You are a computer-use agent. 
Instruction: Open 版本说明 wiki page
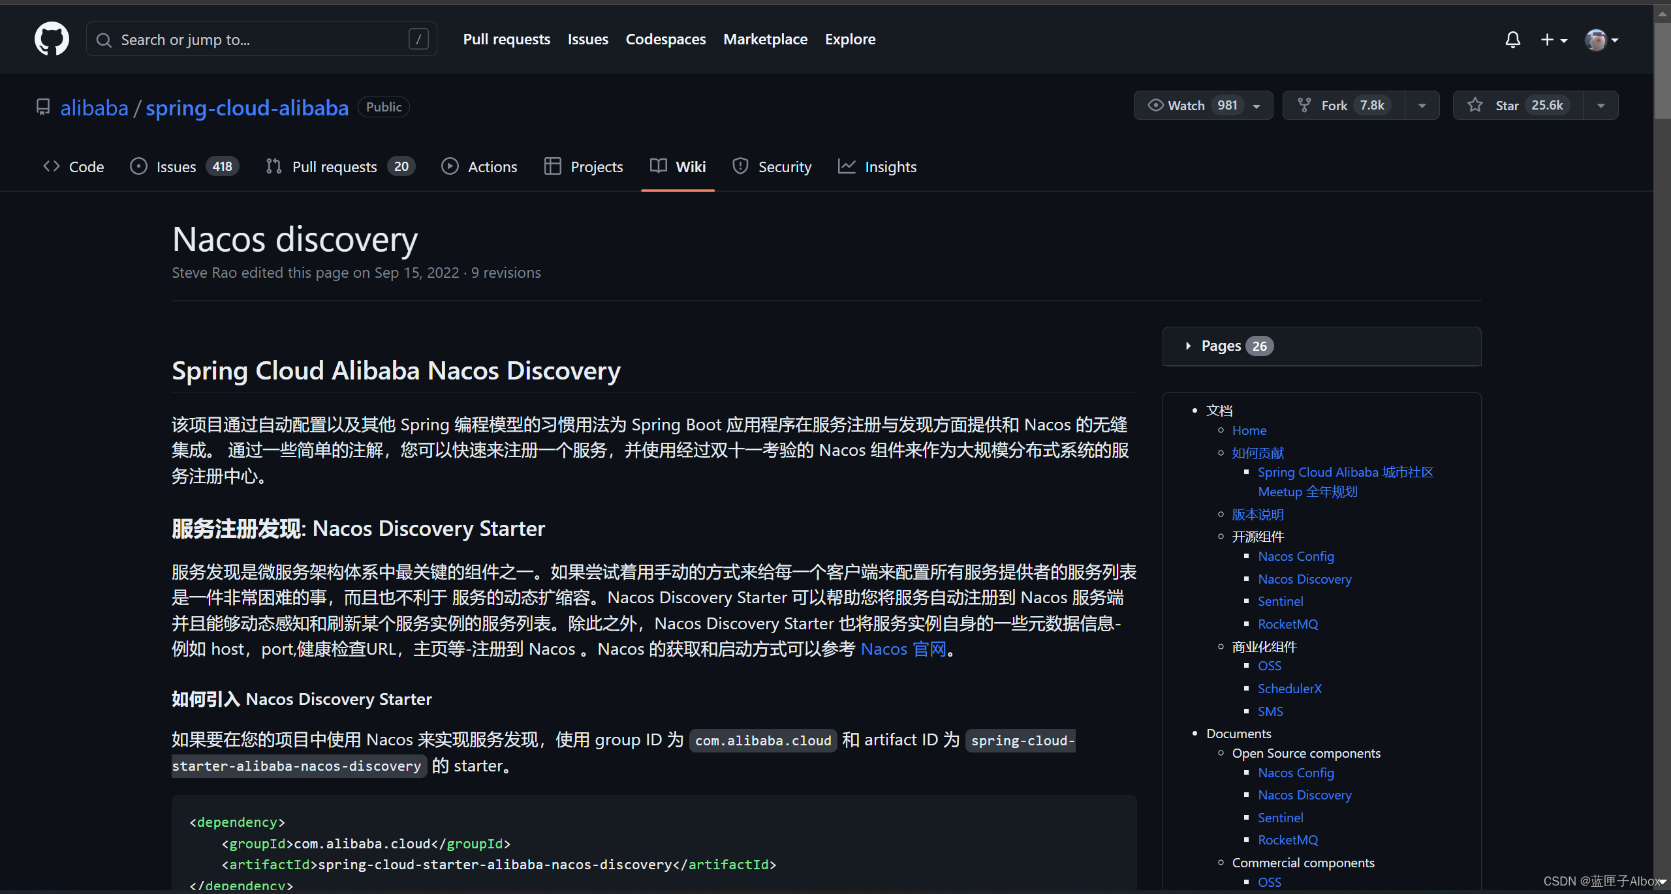[1257, 514]
